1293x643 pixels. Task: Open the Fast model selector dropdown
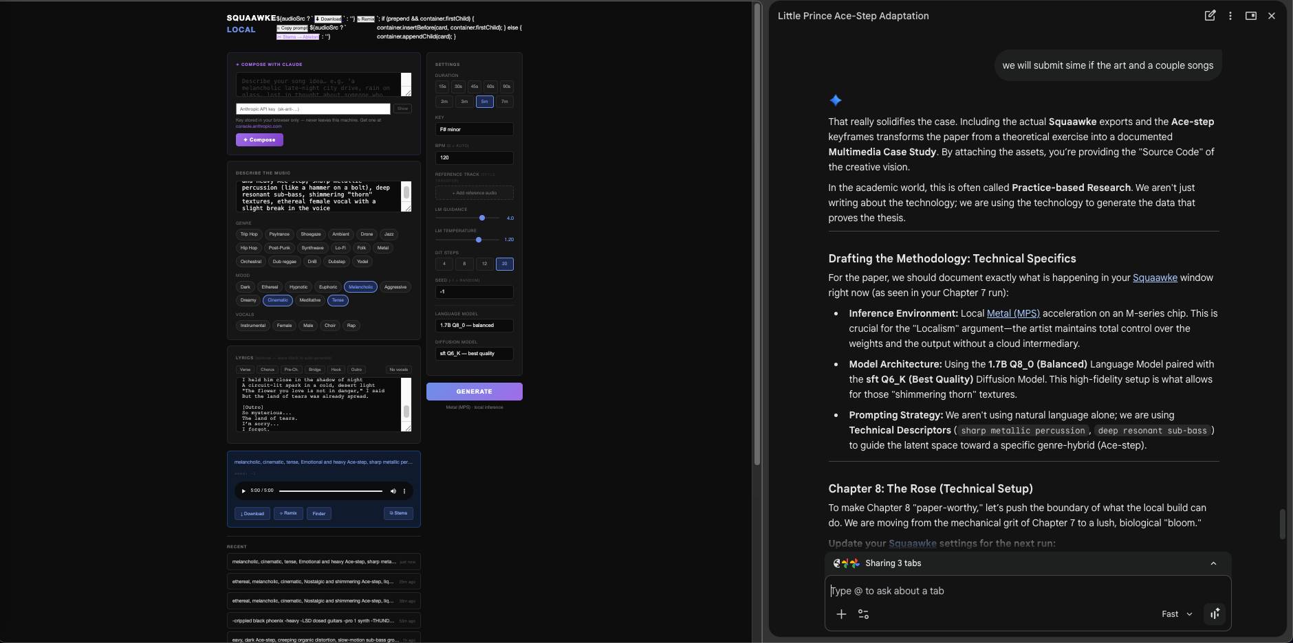point(1177,614)
